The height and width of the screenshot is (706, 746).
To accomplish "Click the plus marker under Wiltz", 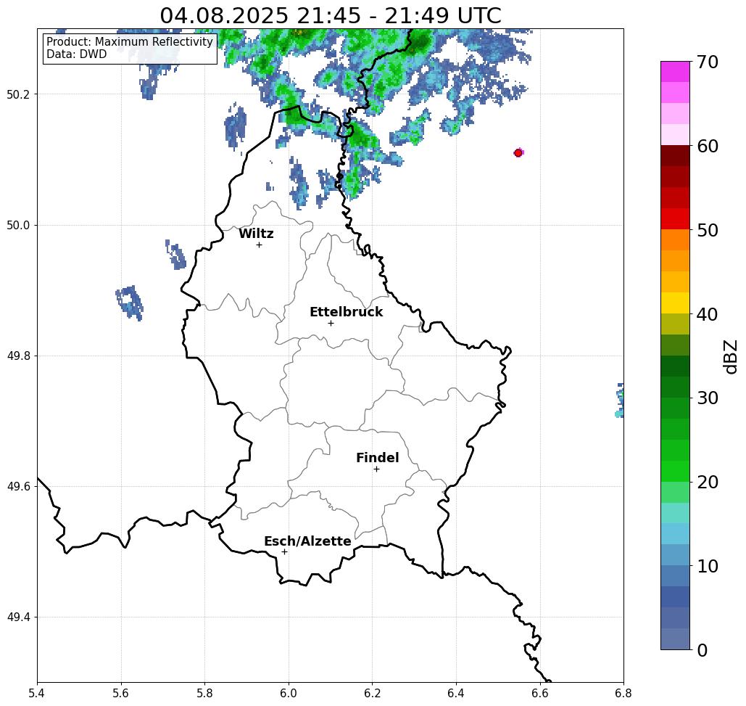I will pyautogui.click(x=259, y=245).
